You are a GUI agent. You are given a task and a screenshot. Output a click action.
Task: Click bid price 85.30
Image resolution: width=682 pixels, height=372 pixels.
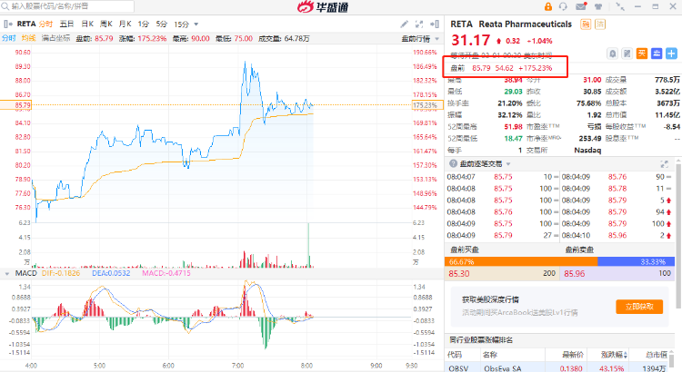[459, 273]
